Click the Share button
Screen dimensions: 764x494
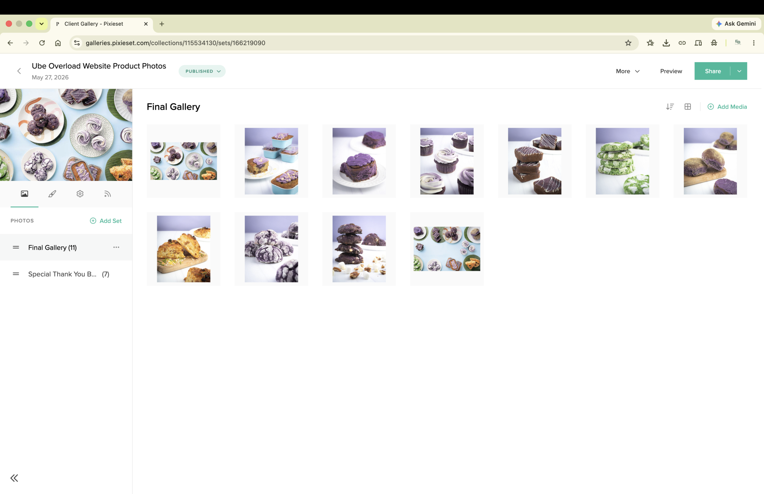pos(713,71)
